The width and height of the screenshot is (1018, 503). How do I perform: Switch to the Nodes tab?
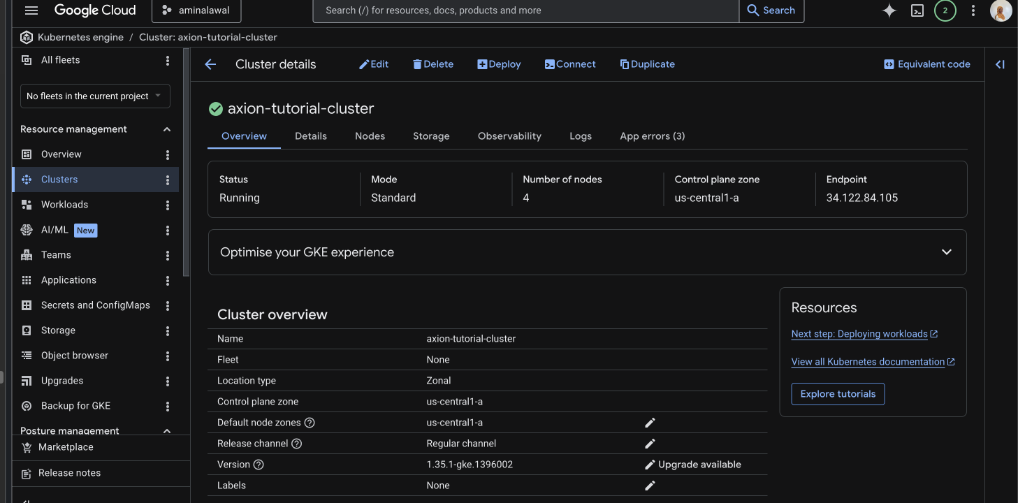370,136
